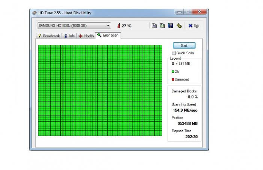Click the Scanning Speed label
Screen dimensions: 263x170
tap(184, 104)
